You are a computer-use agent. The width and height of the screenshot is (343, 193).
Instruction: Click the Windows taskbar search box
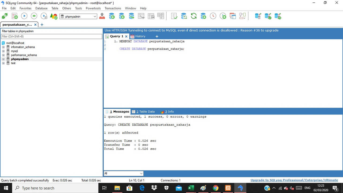click(55, 188)
